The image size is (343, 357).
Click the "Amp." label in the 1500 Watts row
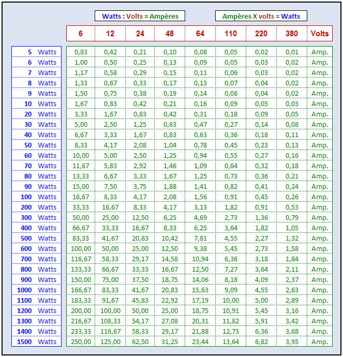pyautogui.click(x=320, y=342)
